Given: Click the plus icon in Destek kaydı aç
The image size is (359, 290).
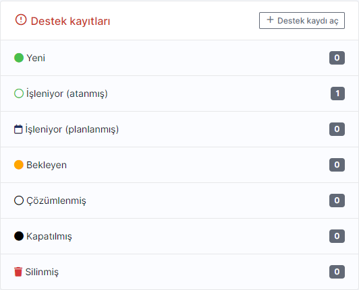Looking at the screenshot, I should [270, 20].
